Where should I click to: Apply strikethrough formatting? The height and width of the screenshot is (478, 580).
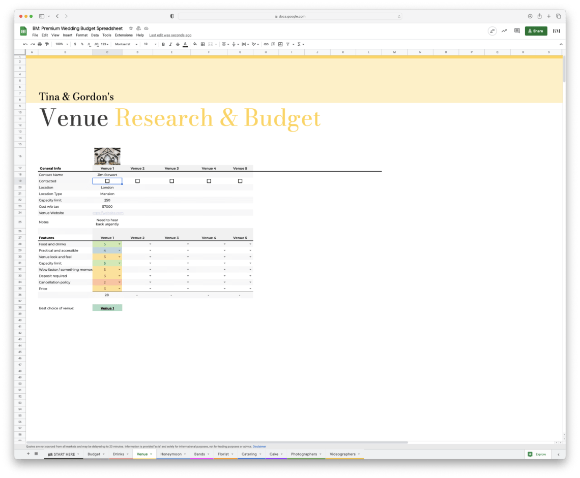pyautogui.click(x=178, y=44)
